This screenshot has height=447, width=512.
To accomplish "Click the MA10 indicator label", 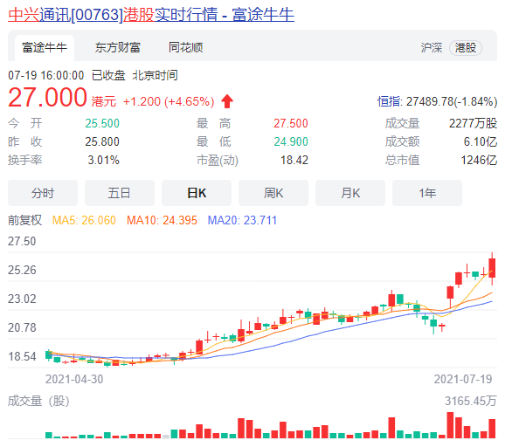I will (x=162, y=220).
